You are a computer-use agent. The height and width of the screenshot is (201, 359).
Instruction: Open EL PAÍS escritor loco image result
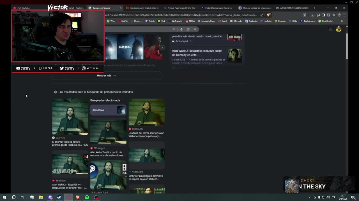click(x=70, y=123)
